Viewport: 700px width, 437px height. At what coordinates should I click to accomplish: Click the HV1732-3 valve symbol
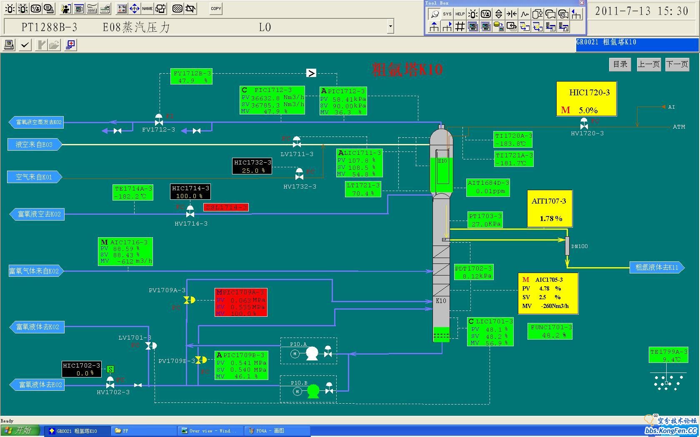point(299,174)
